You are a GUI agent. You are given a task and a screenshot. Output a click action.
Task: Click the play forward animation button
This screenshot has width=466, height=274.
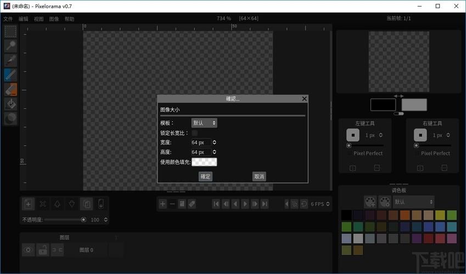pyautogui.click(x=245, y=204)
